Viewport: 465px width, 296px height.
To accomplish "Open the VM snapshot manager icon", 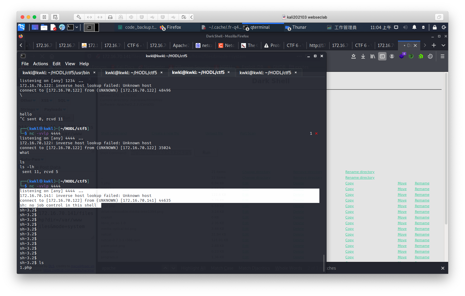I will tap(55, 17).
